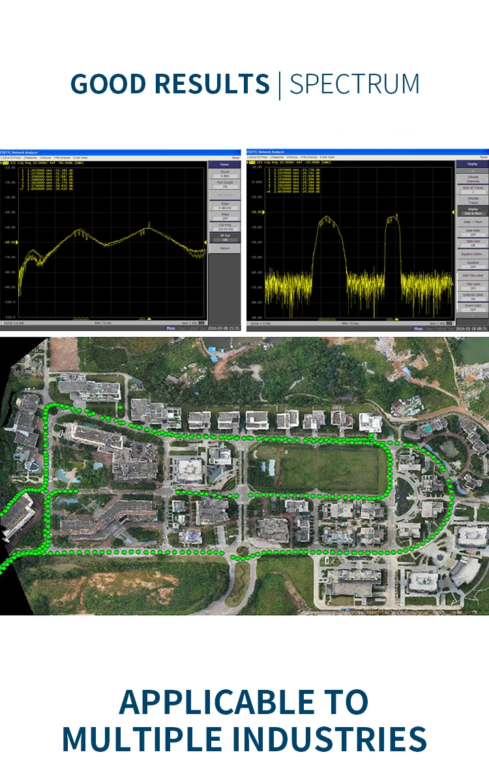Viewport: 489px width, 778px height.
Task: Click active marker 8 triangle on right frequency axis
Action: click(x=397, y=319)
